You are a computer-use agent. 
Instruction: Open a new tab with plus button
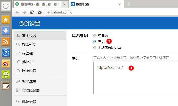(x=129, y=4)
